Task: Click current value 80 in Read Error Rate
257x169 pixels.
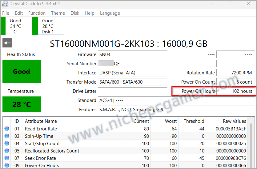Action: click(147, 129)
